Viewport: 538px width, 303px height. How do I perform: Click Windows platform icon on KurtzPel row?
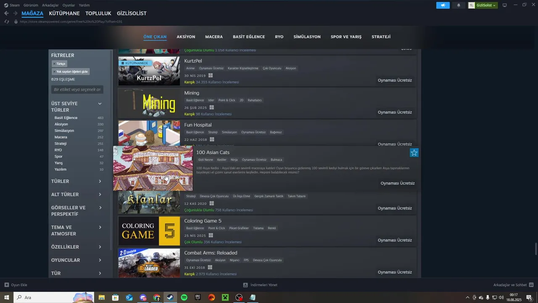pos(211,76)
